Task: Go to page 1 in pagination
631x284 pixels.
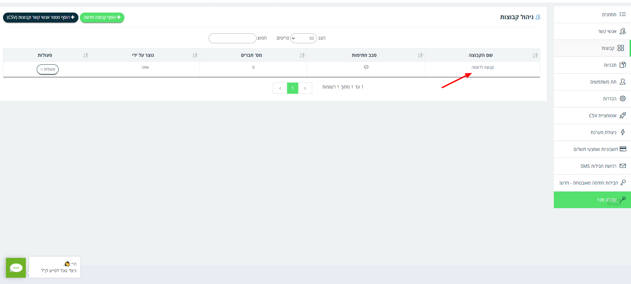Action: coord(292,88)
